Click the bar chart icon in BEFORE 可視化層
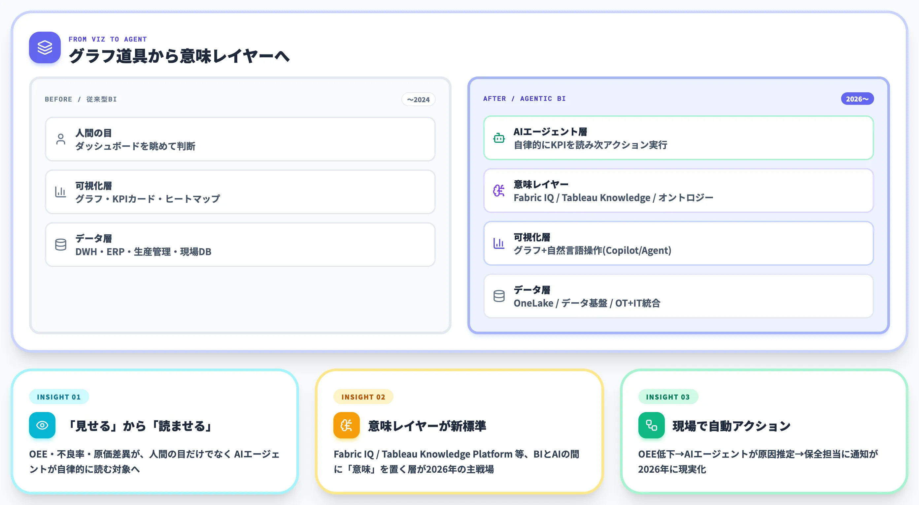This screenshot has width=919, height=505. pos(61,192)
